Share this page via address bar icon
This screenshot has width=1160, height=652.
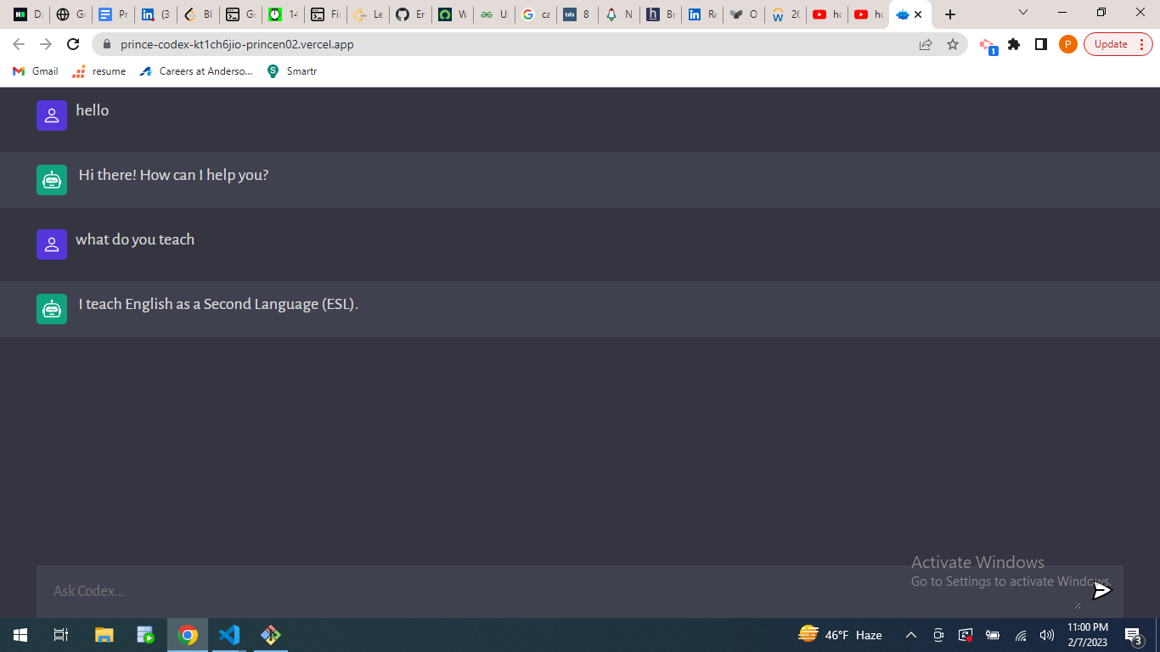926,44
